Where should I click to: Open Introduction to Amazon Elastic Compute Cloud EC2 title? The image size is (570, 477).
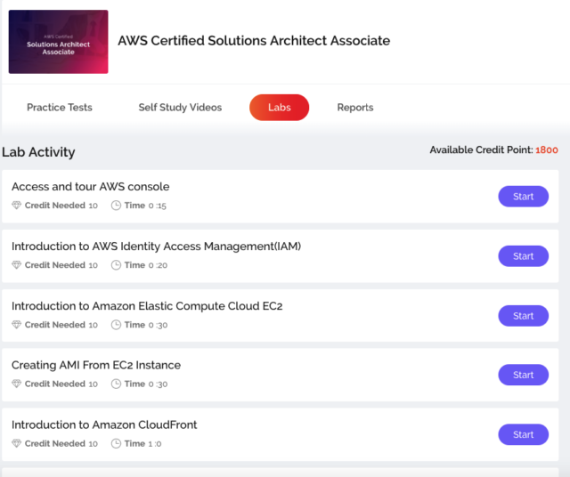pos(147,306)
